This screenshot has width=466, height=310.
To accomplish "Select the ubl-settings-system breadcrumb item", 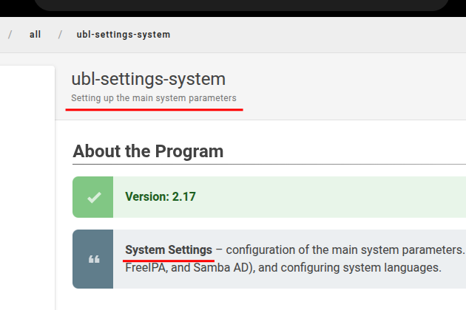I will click(x=124, y=35).
